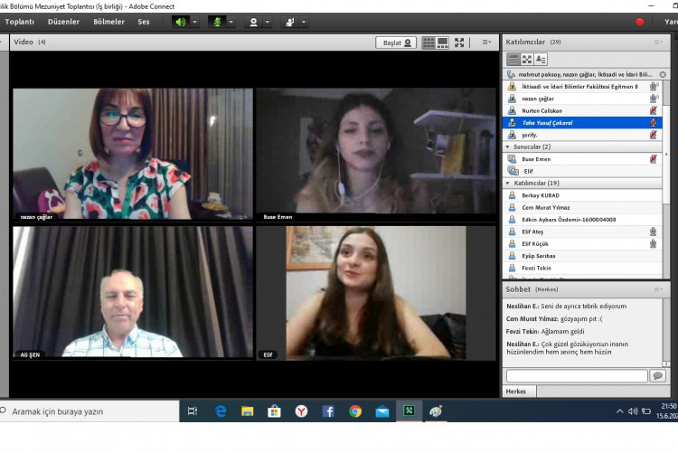The width and height of the screenshot is (678, 453).
Task: Toggle the webcam button in toolbar
Action: click(253, 22)
